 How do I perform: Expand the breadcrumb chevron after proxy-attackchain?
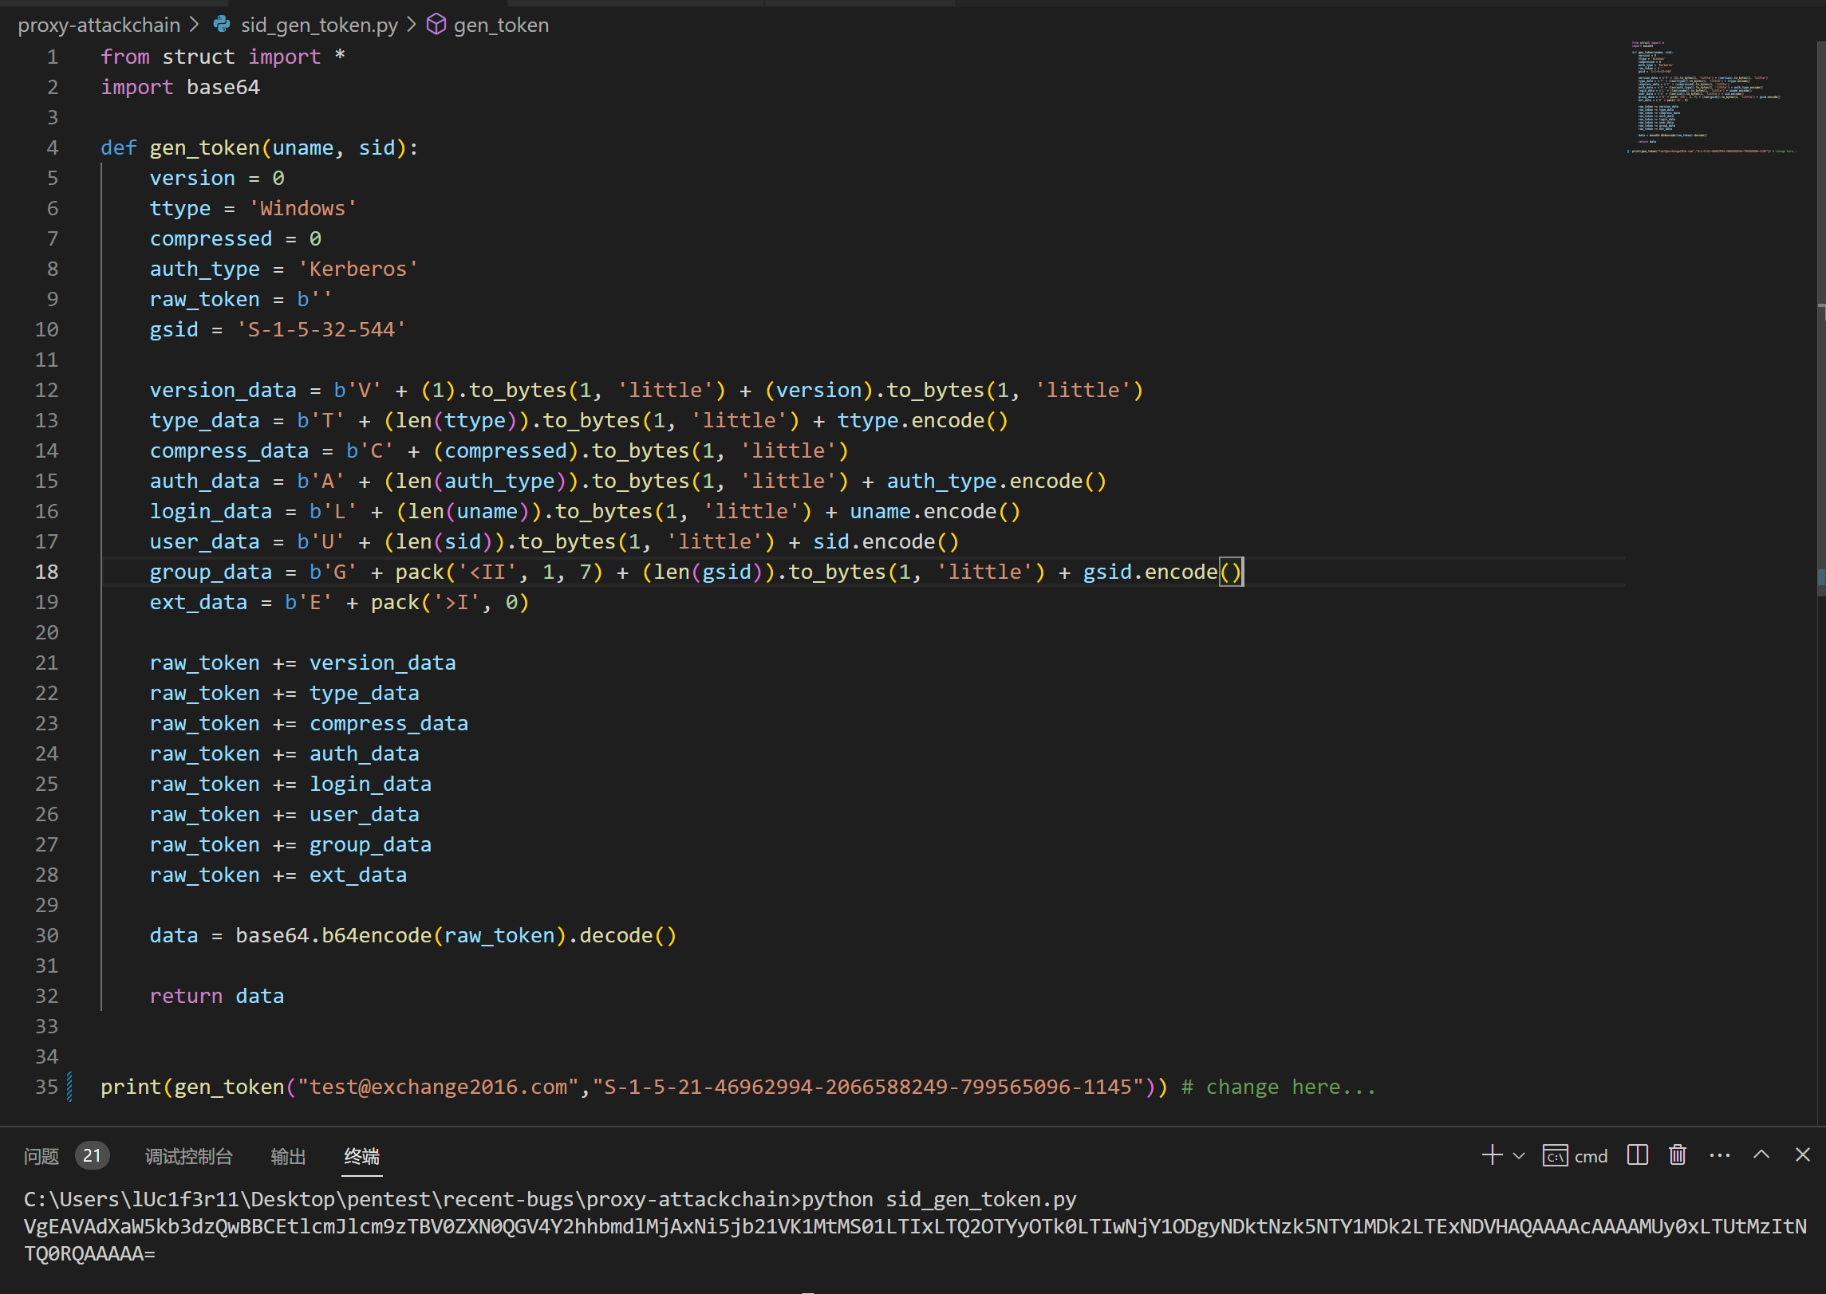click(x=195, y=25)
